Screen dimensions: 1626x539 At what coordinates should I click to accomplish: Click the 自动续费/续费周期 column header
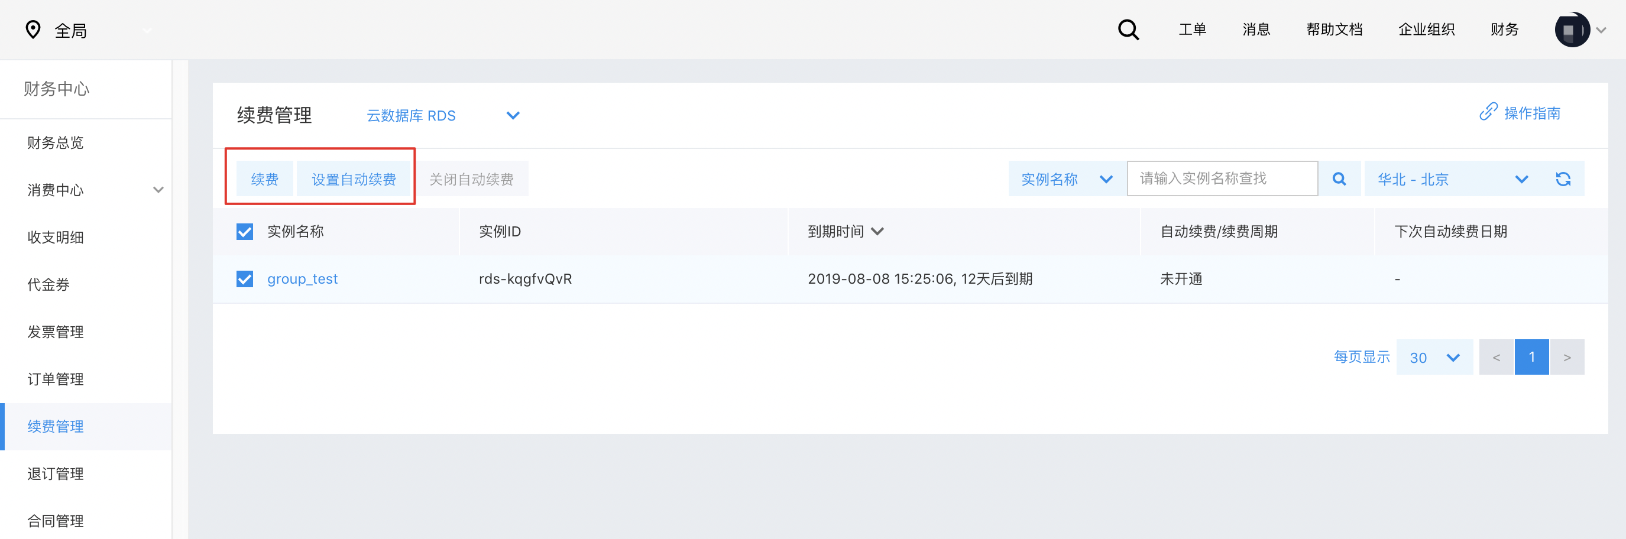click(1219, 232)
